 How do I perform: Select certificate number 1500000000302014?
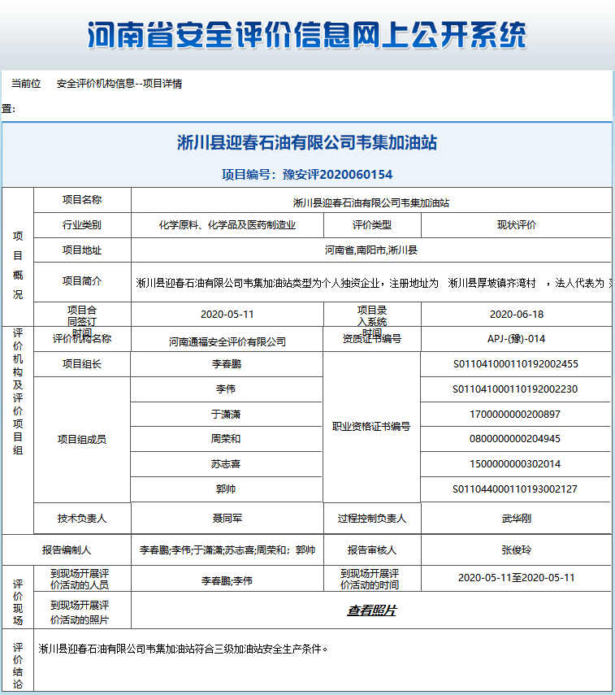(515, 464)
